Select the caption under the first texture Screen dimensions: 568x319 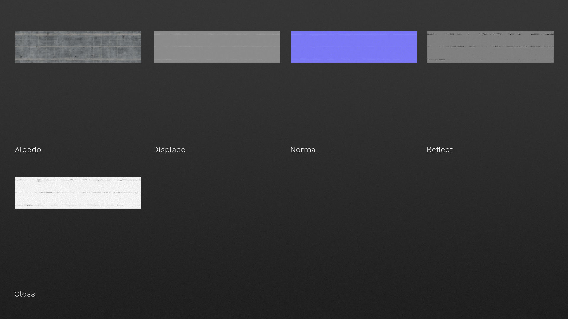(28, 149)
